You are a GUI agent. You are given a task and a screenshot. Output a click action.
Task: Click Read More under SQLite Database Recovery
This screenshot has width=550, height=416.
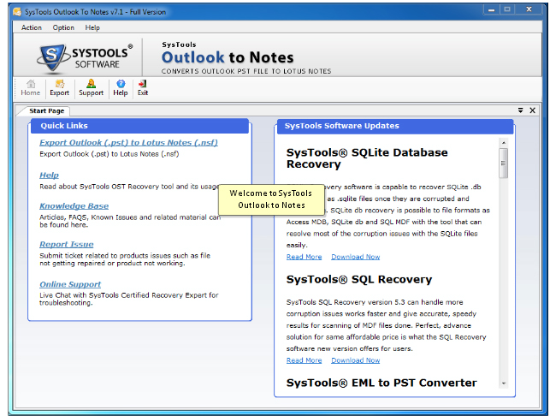tap(304, 257)
